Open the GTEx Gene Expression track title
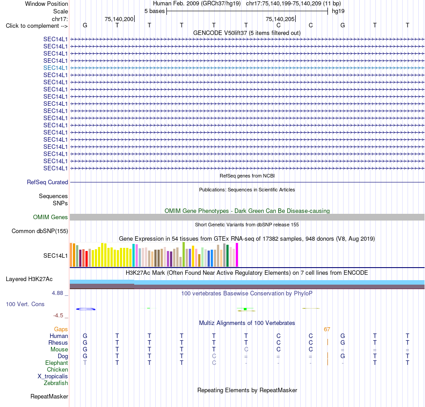Screen dimensions: 425x407 246,239
